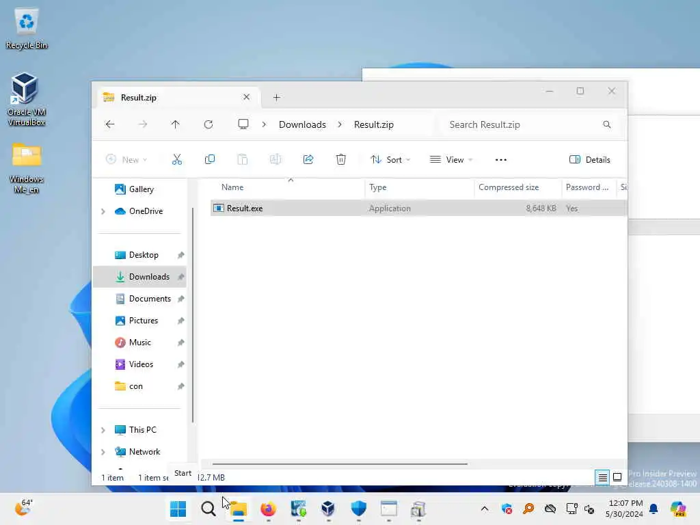
Task: Launch Firefox from the taskbar
Action: click(x=268, y=509)
